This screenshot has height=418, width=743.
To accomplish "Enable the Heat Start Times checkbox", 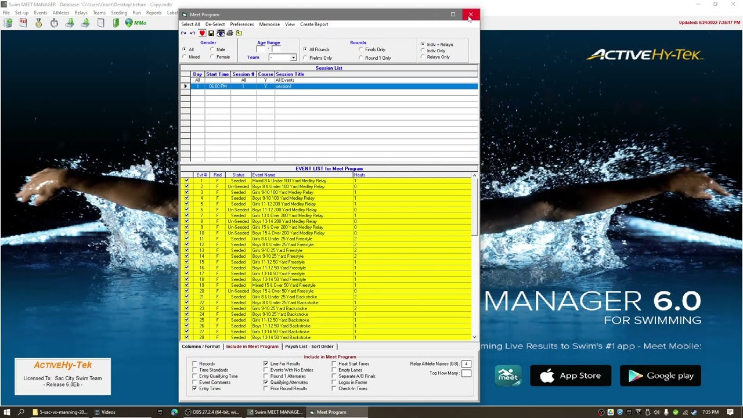I will pos(334,364).
